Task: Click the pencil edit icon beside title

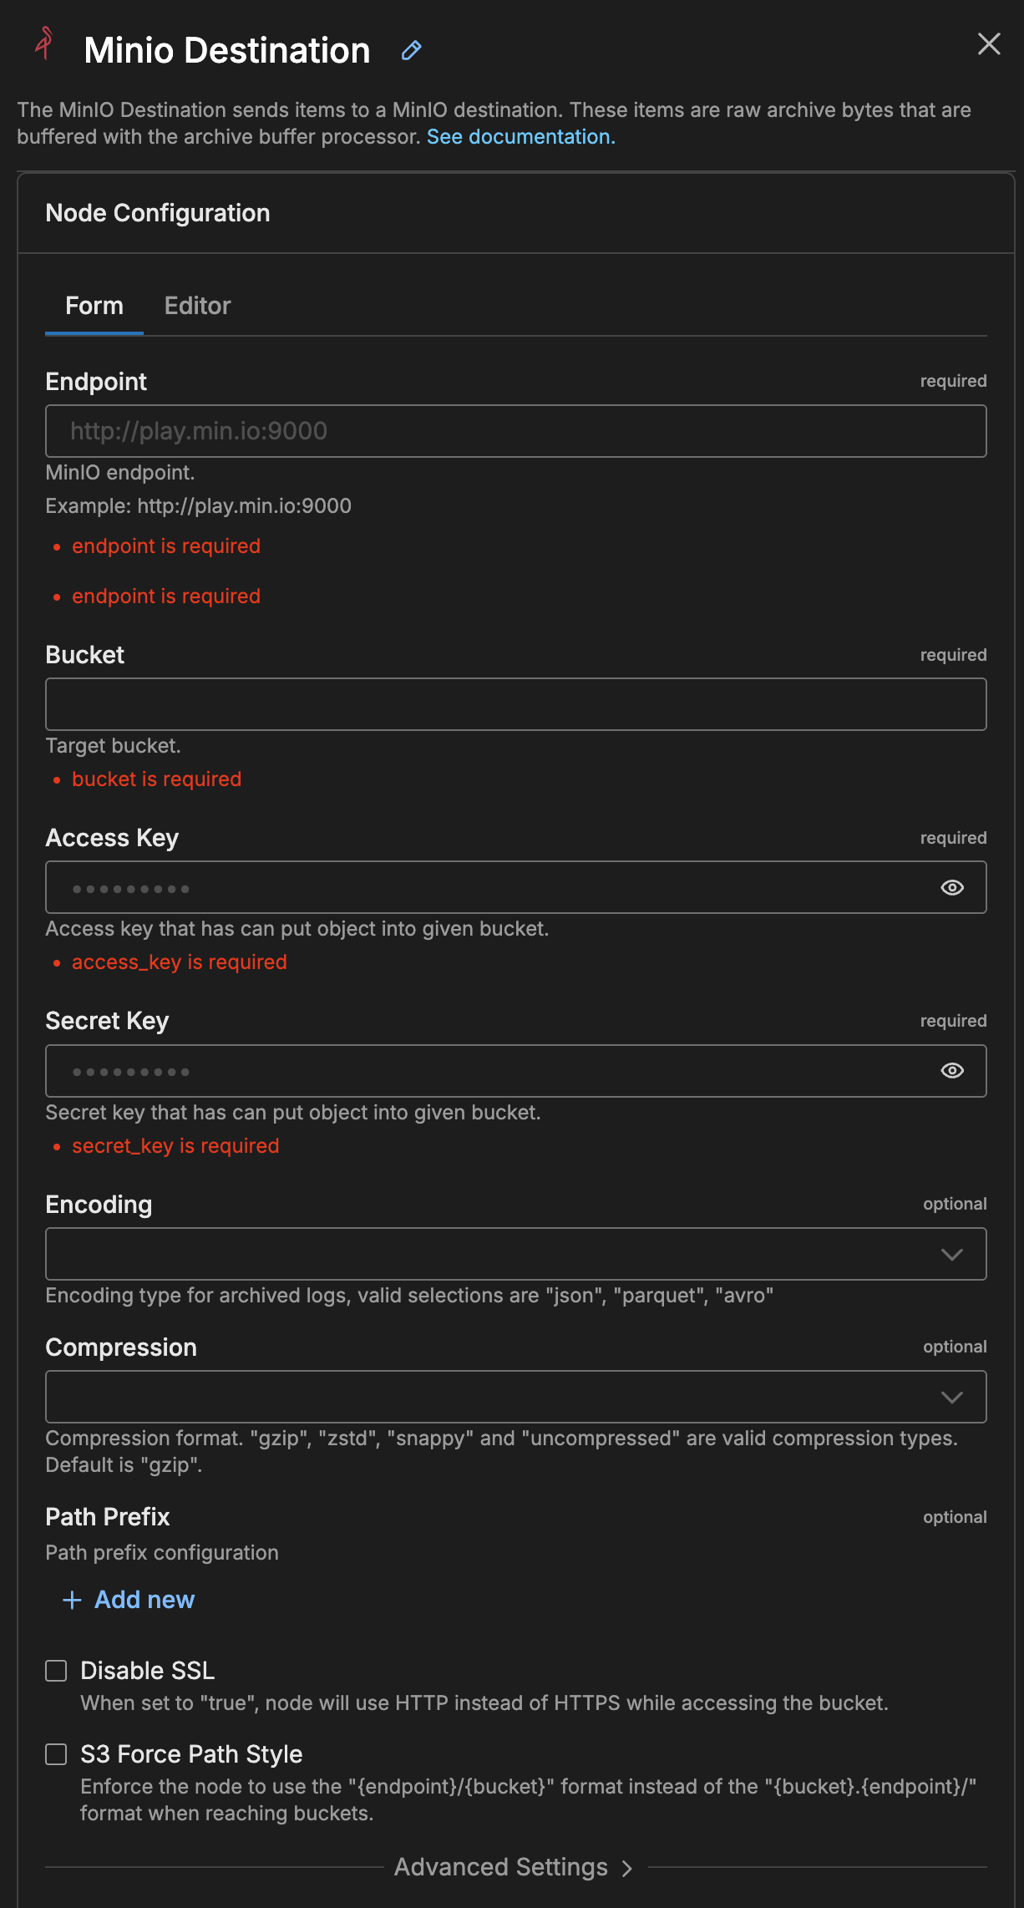Action: (411, 51)
